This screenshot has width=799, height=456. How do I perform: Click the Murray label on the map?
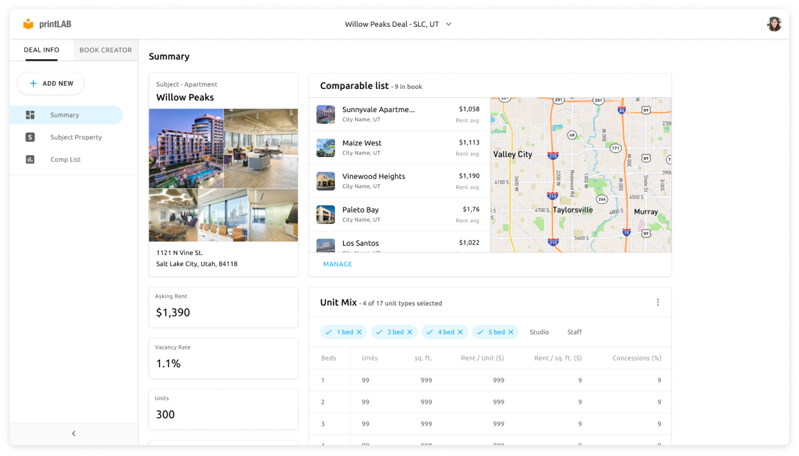[646, 212]
